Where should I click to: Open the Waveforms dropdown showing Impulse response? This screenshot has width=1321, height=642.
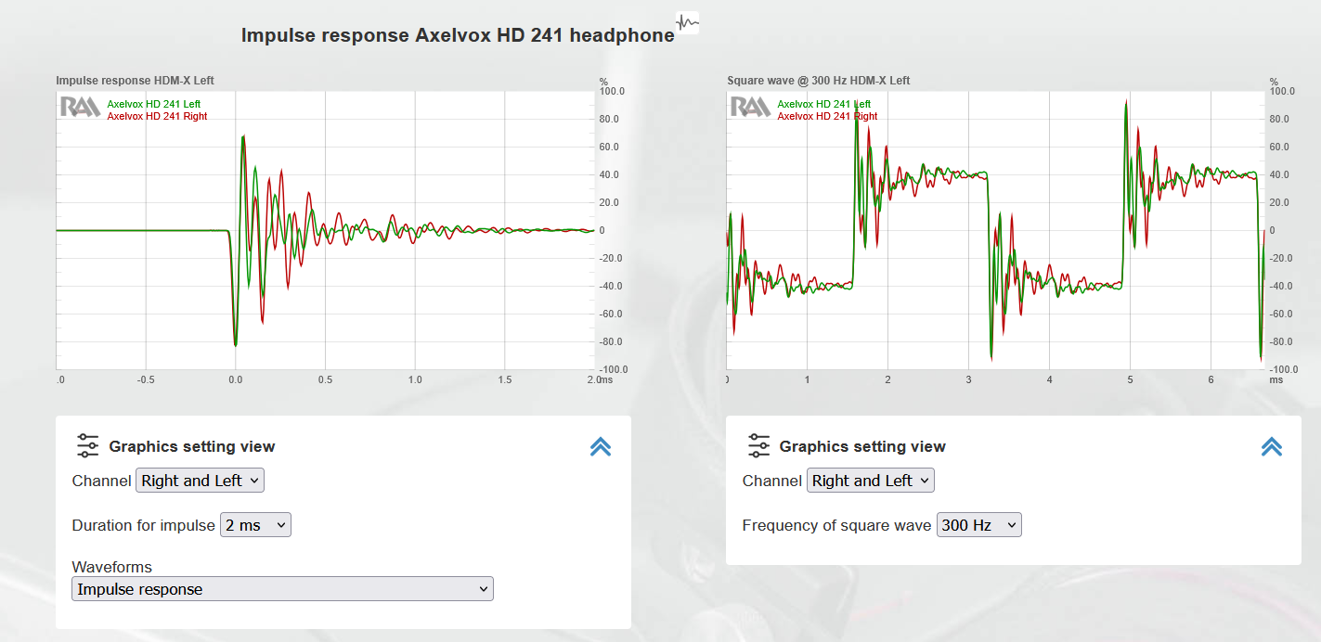[x=282, y=589]
